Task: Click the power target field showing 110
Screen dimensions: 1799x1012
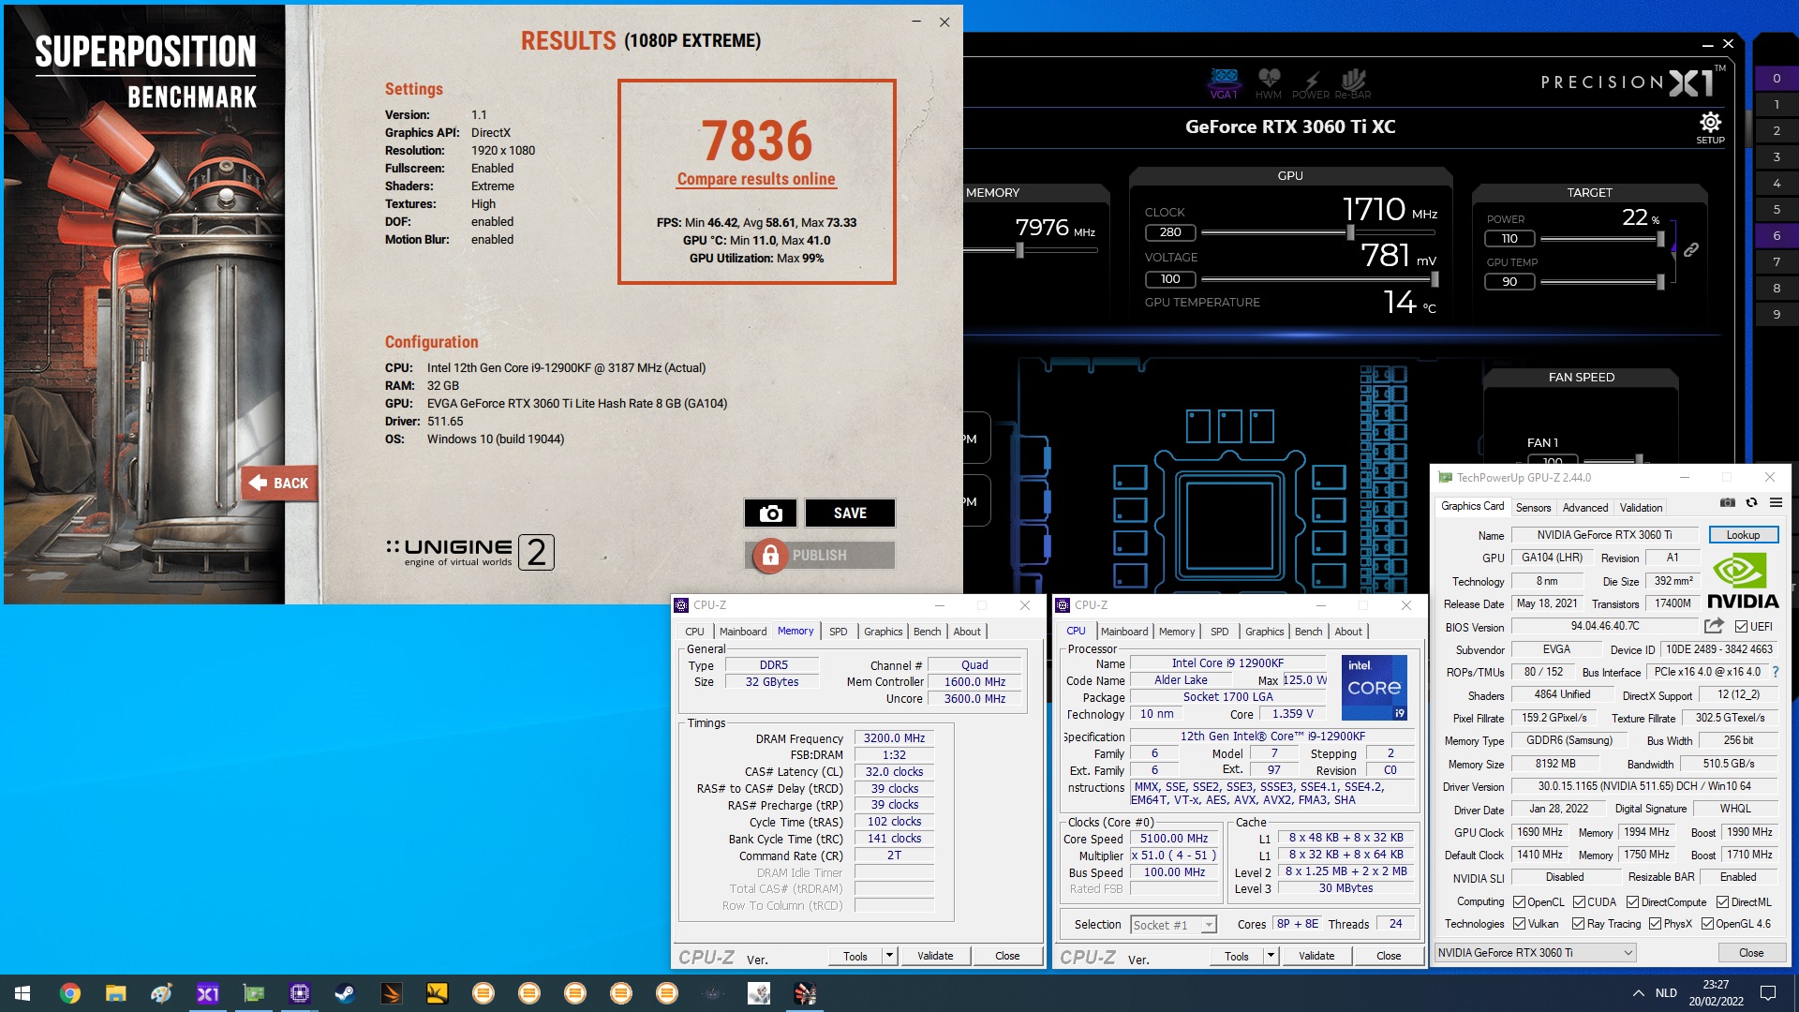Action: 1509,239
